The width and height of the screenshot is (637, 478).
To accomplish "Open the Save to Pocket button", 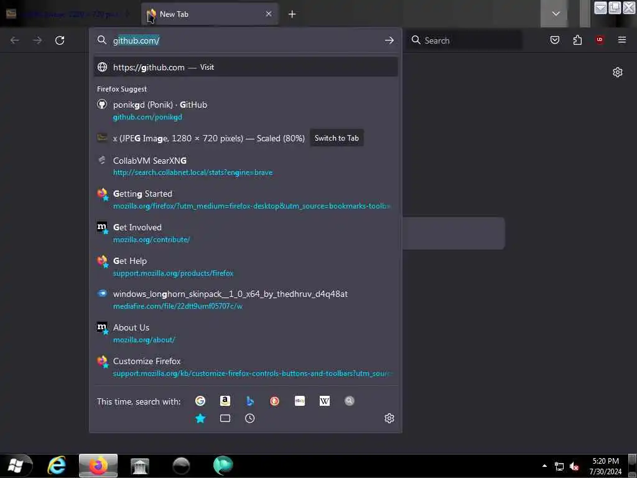I will (x=555, y=40).
